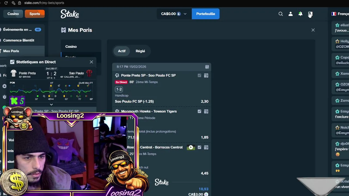Open Commence Bientôt in the sidebar
Viewport: 349px width, 196px height.
click(19, 40)
